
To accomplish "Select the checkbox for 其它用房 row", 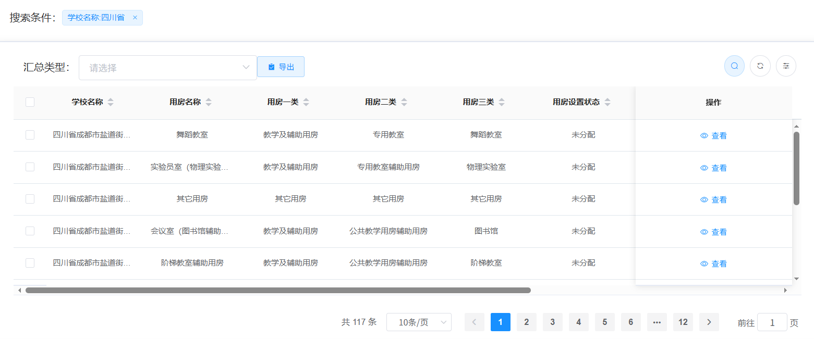I will click(x=30, y=199).
